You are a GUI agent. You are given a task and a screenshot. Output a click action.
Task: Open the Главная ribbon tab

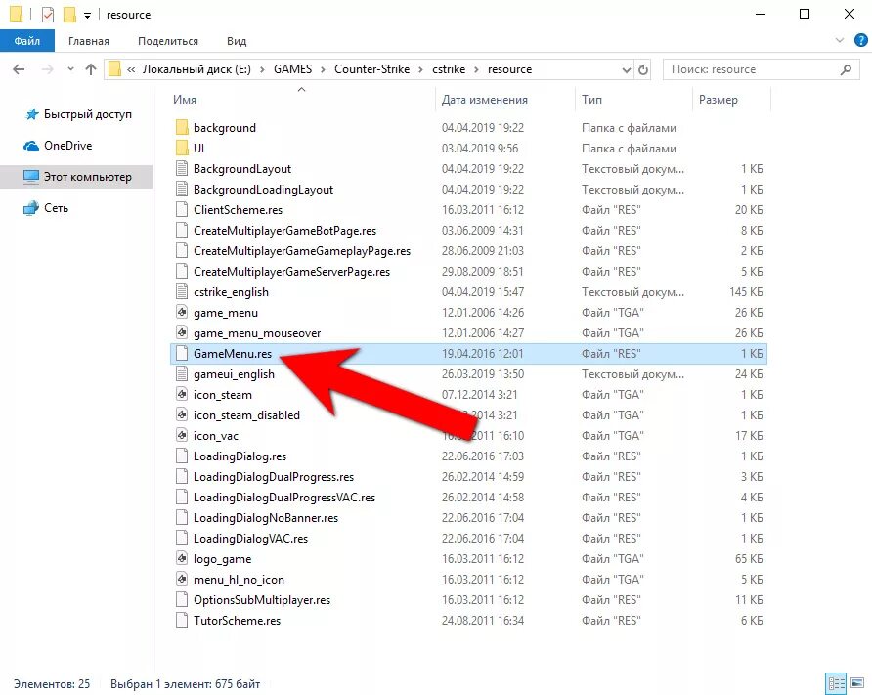pyautogui.click(x=88, y=41)
